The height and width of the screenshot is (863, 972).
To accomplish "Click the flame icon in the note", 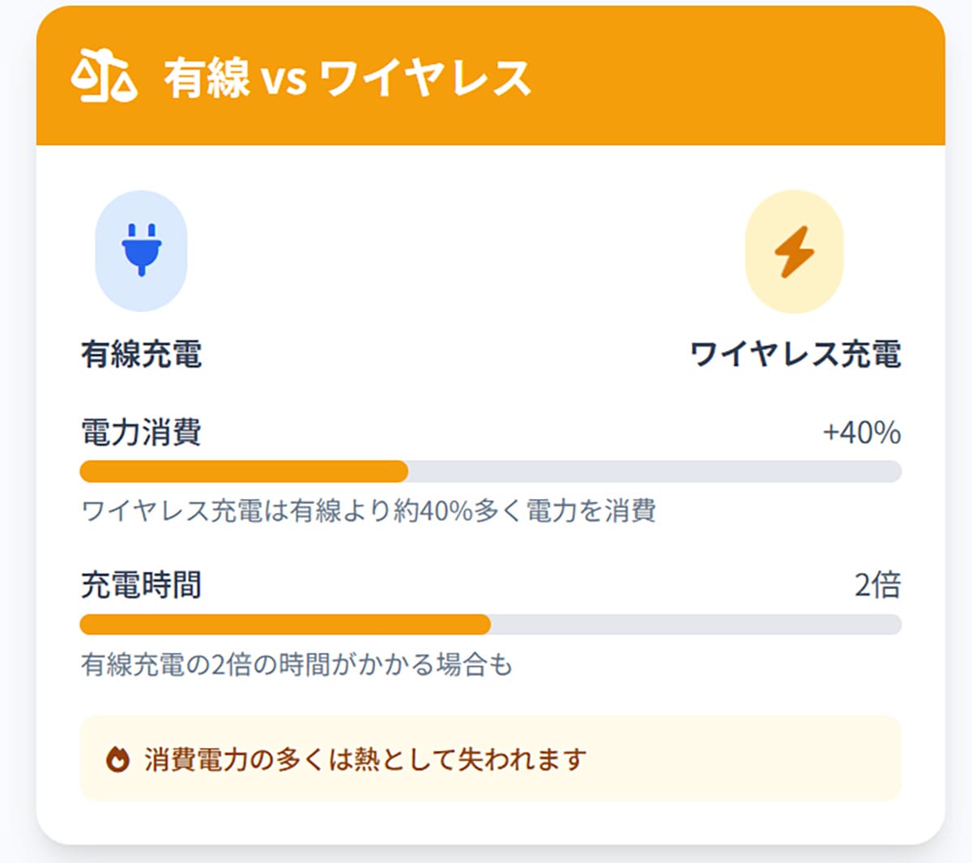I will [118, 760].
